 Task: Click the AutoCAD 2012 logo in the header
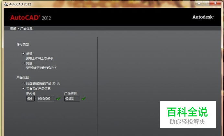coord(30,18)
